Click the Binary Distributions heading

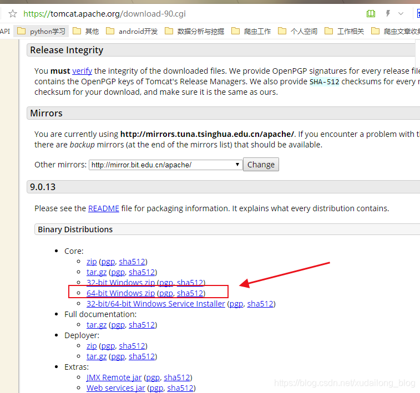[75, 229]
